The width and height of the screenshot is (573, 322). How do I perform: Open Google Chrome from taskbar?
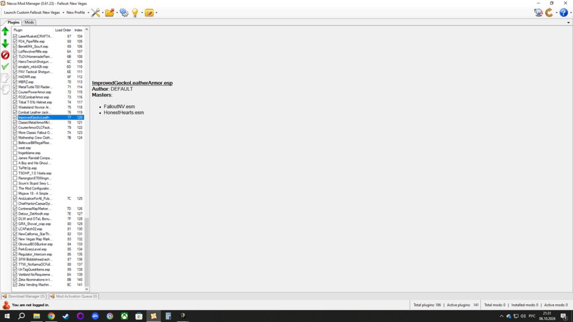point(51,316)
